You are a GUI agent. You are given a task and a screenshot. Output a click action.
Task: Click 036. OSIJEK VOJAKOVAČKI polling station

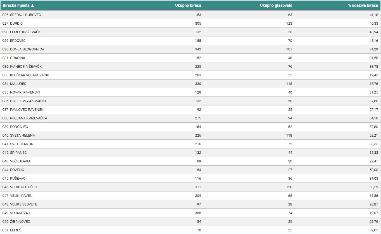[x=24, y=101]
